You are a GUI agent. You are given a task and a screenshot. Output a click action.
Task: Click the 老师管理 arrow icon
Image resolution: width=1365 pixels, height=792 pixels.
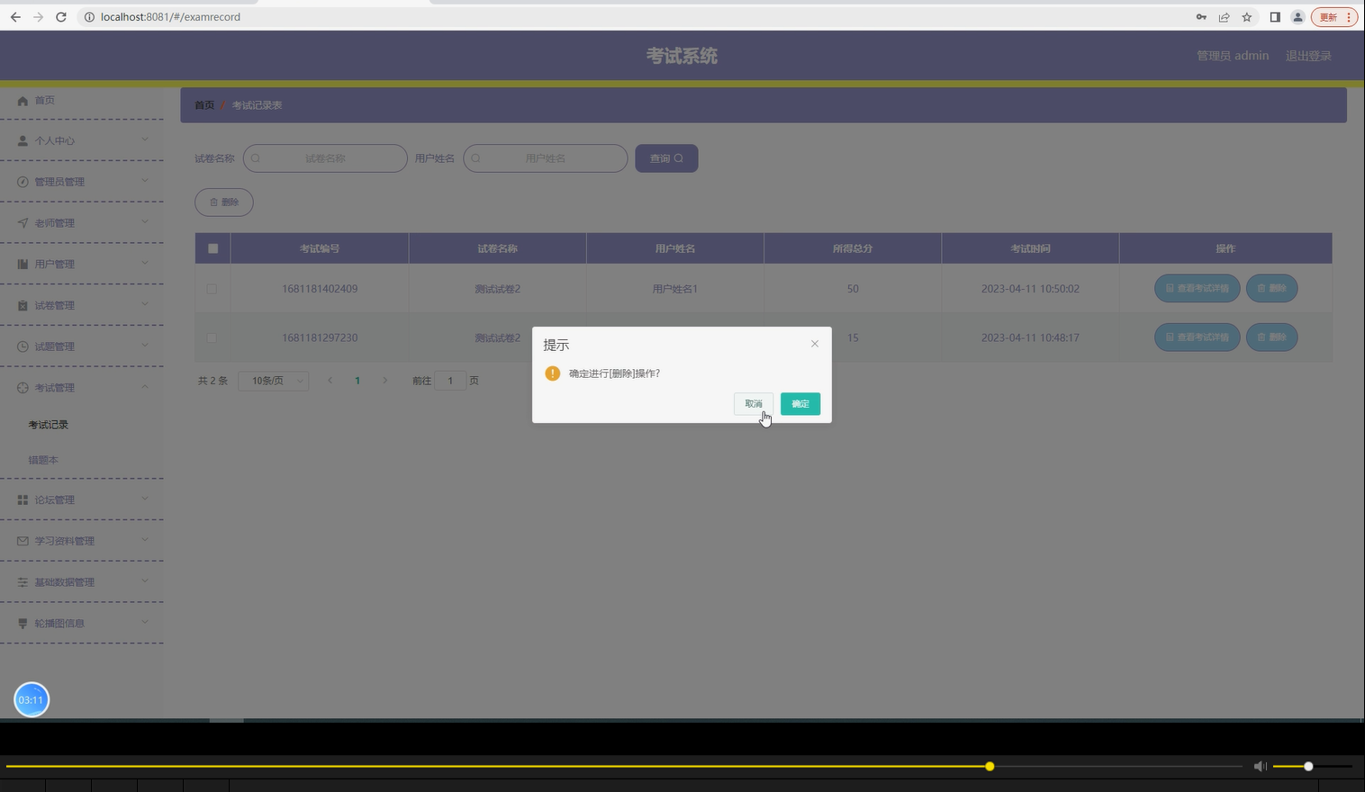23,223
